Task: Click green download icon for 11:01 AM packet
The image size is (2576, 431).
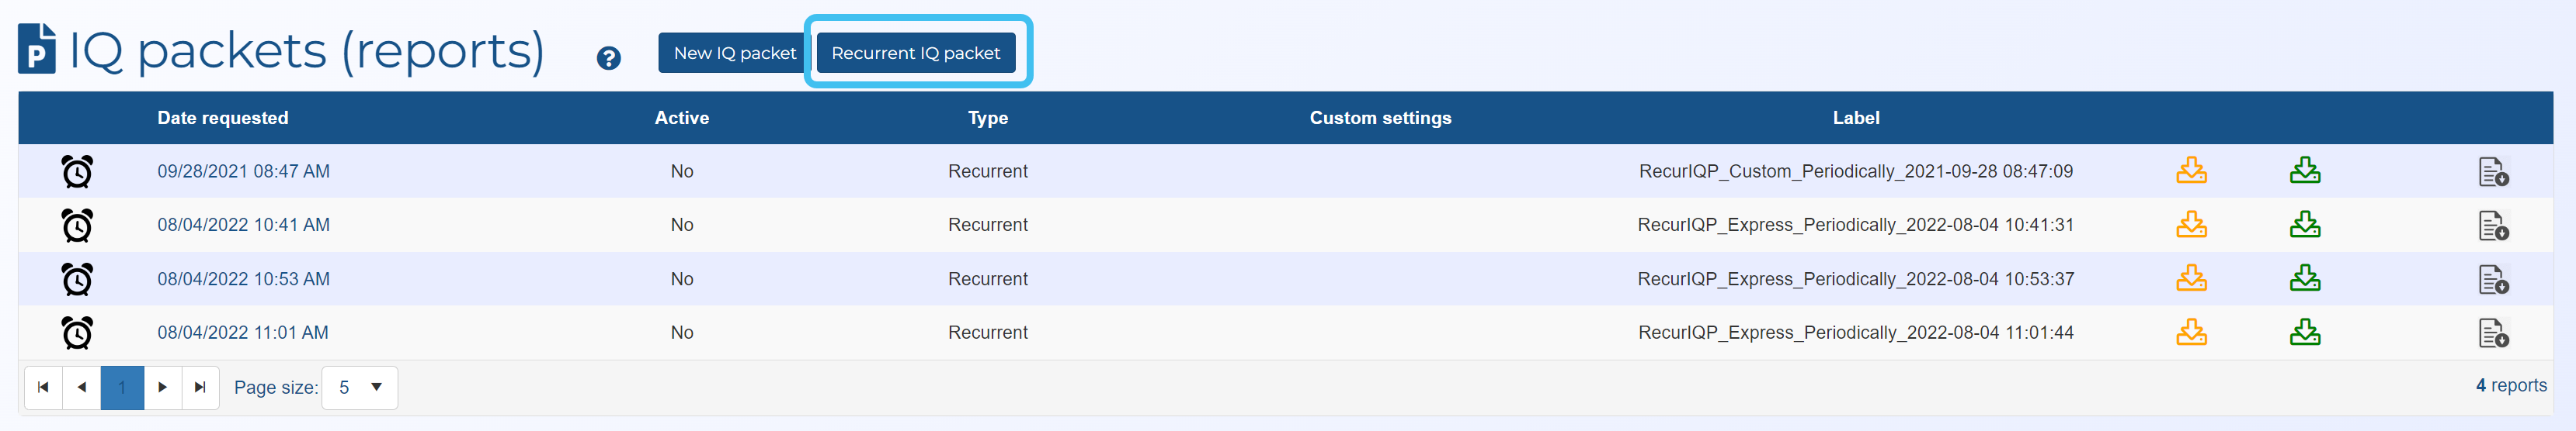Action: 2305,333
